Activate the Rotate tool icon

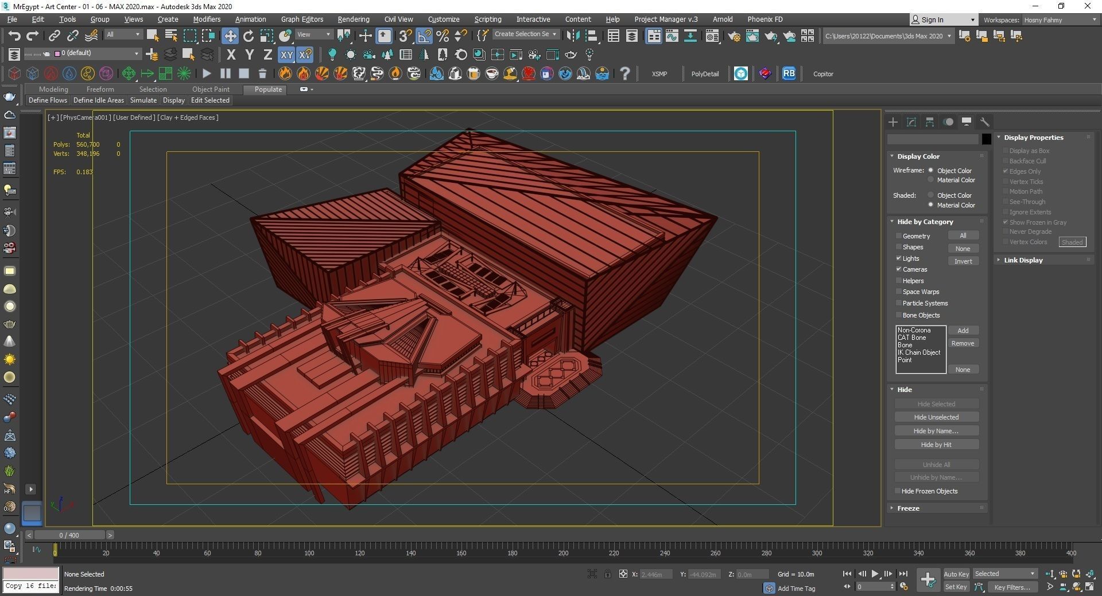[248, 36]
